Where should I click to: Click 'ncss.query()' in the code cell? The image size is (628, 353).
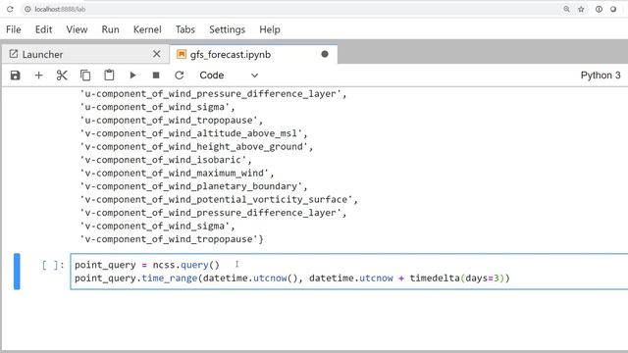(185, 265)
